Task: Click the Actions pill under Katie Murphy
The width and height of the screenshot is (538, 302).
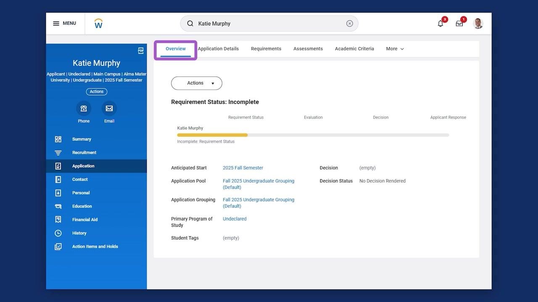Action: (x=97, y=91)
